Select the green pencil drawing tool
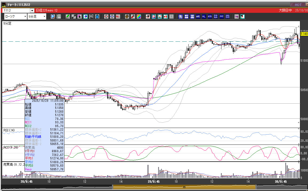 [x=68, y=17]
